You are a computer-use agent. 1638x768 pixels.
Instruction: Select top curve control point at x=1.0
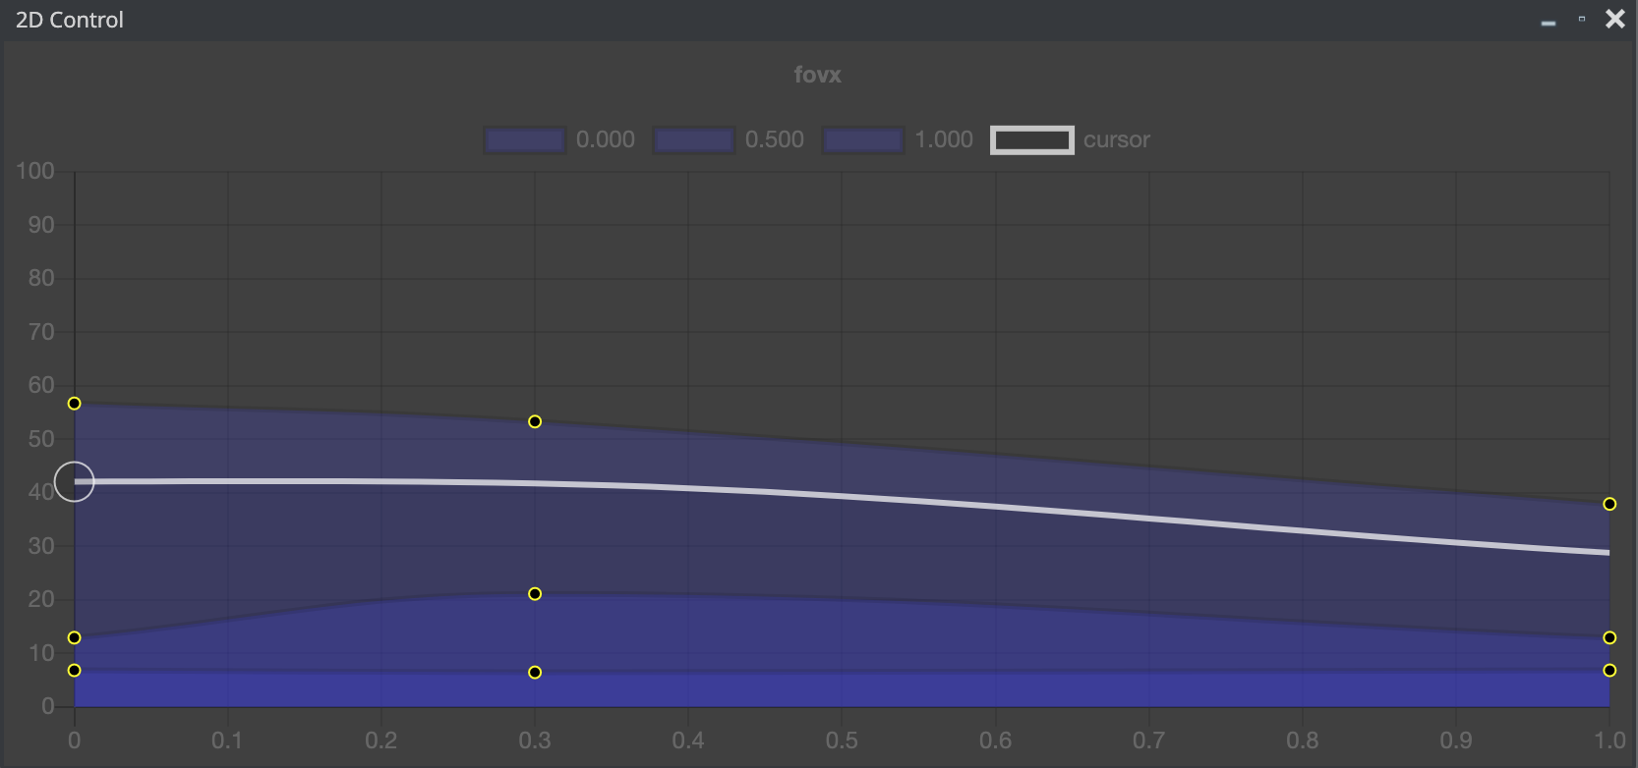click(x=1609, y=504)
